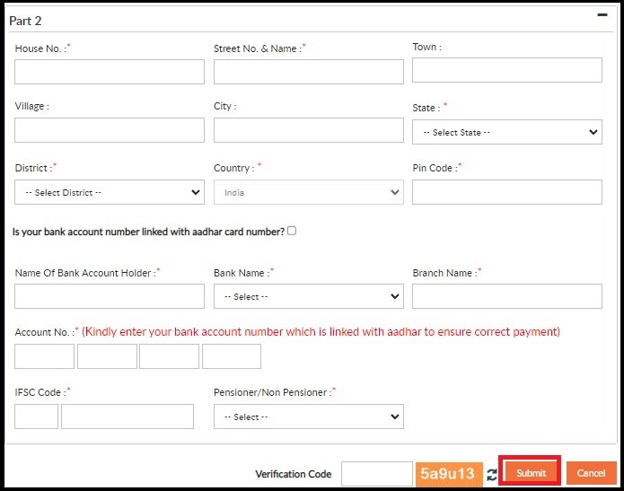
Task: Focus the first Account No. box
Action: 44,356
